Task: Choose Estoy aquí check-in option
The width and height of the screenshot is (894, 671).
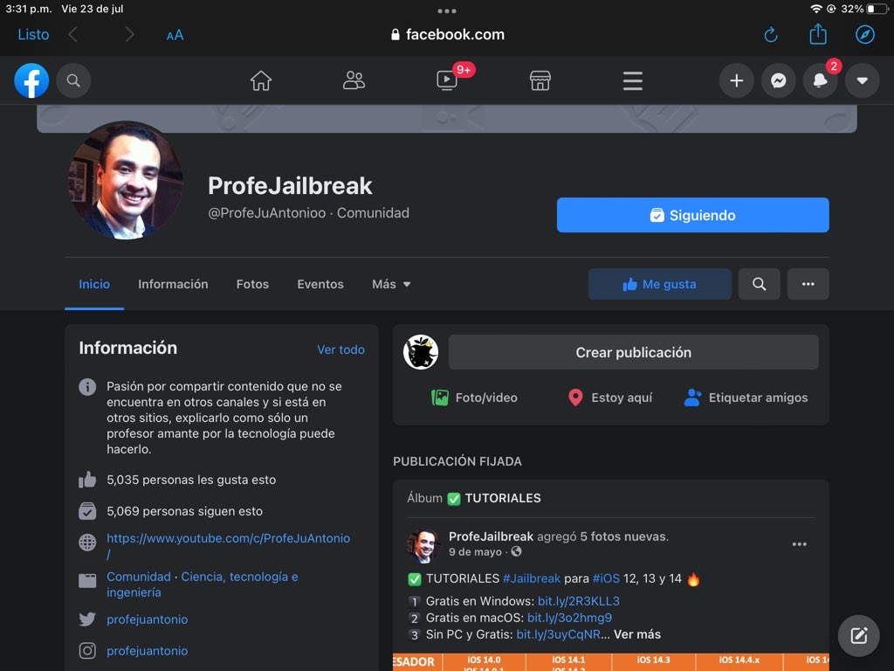Action: coord(610,398)
